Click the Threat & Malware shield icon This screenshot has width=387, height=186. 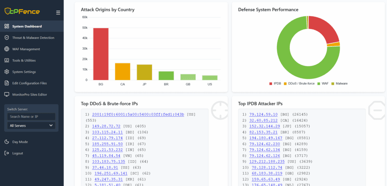tap(6, 38)
